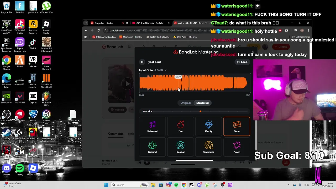
Task: Seek in the orange waveform
Action: click(x=195, y=83)
